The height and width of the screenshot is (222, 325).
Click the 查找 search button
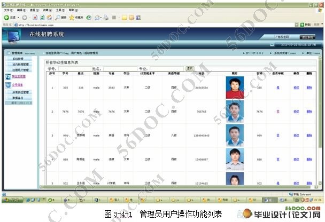[189, 68]
